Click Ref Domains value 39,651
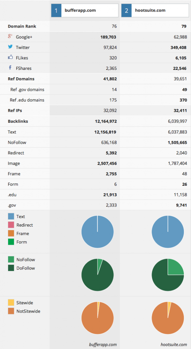 point(180,79)
